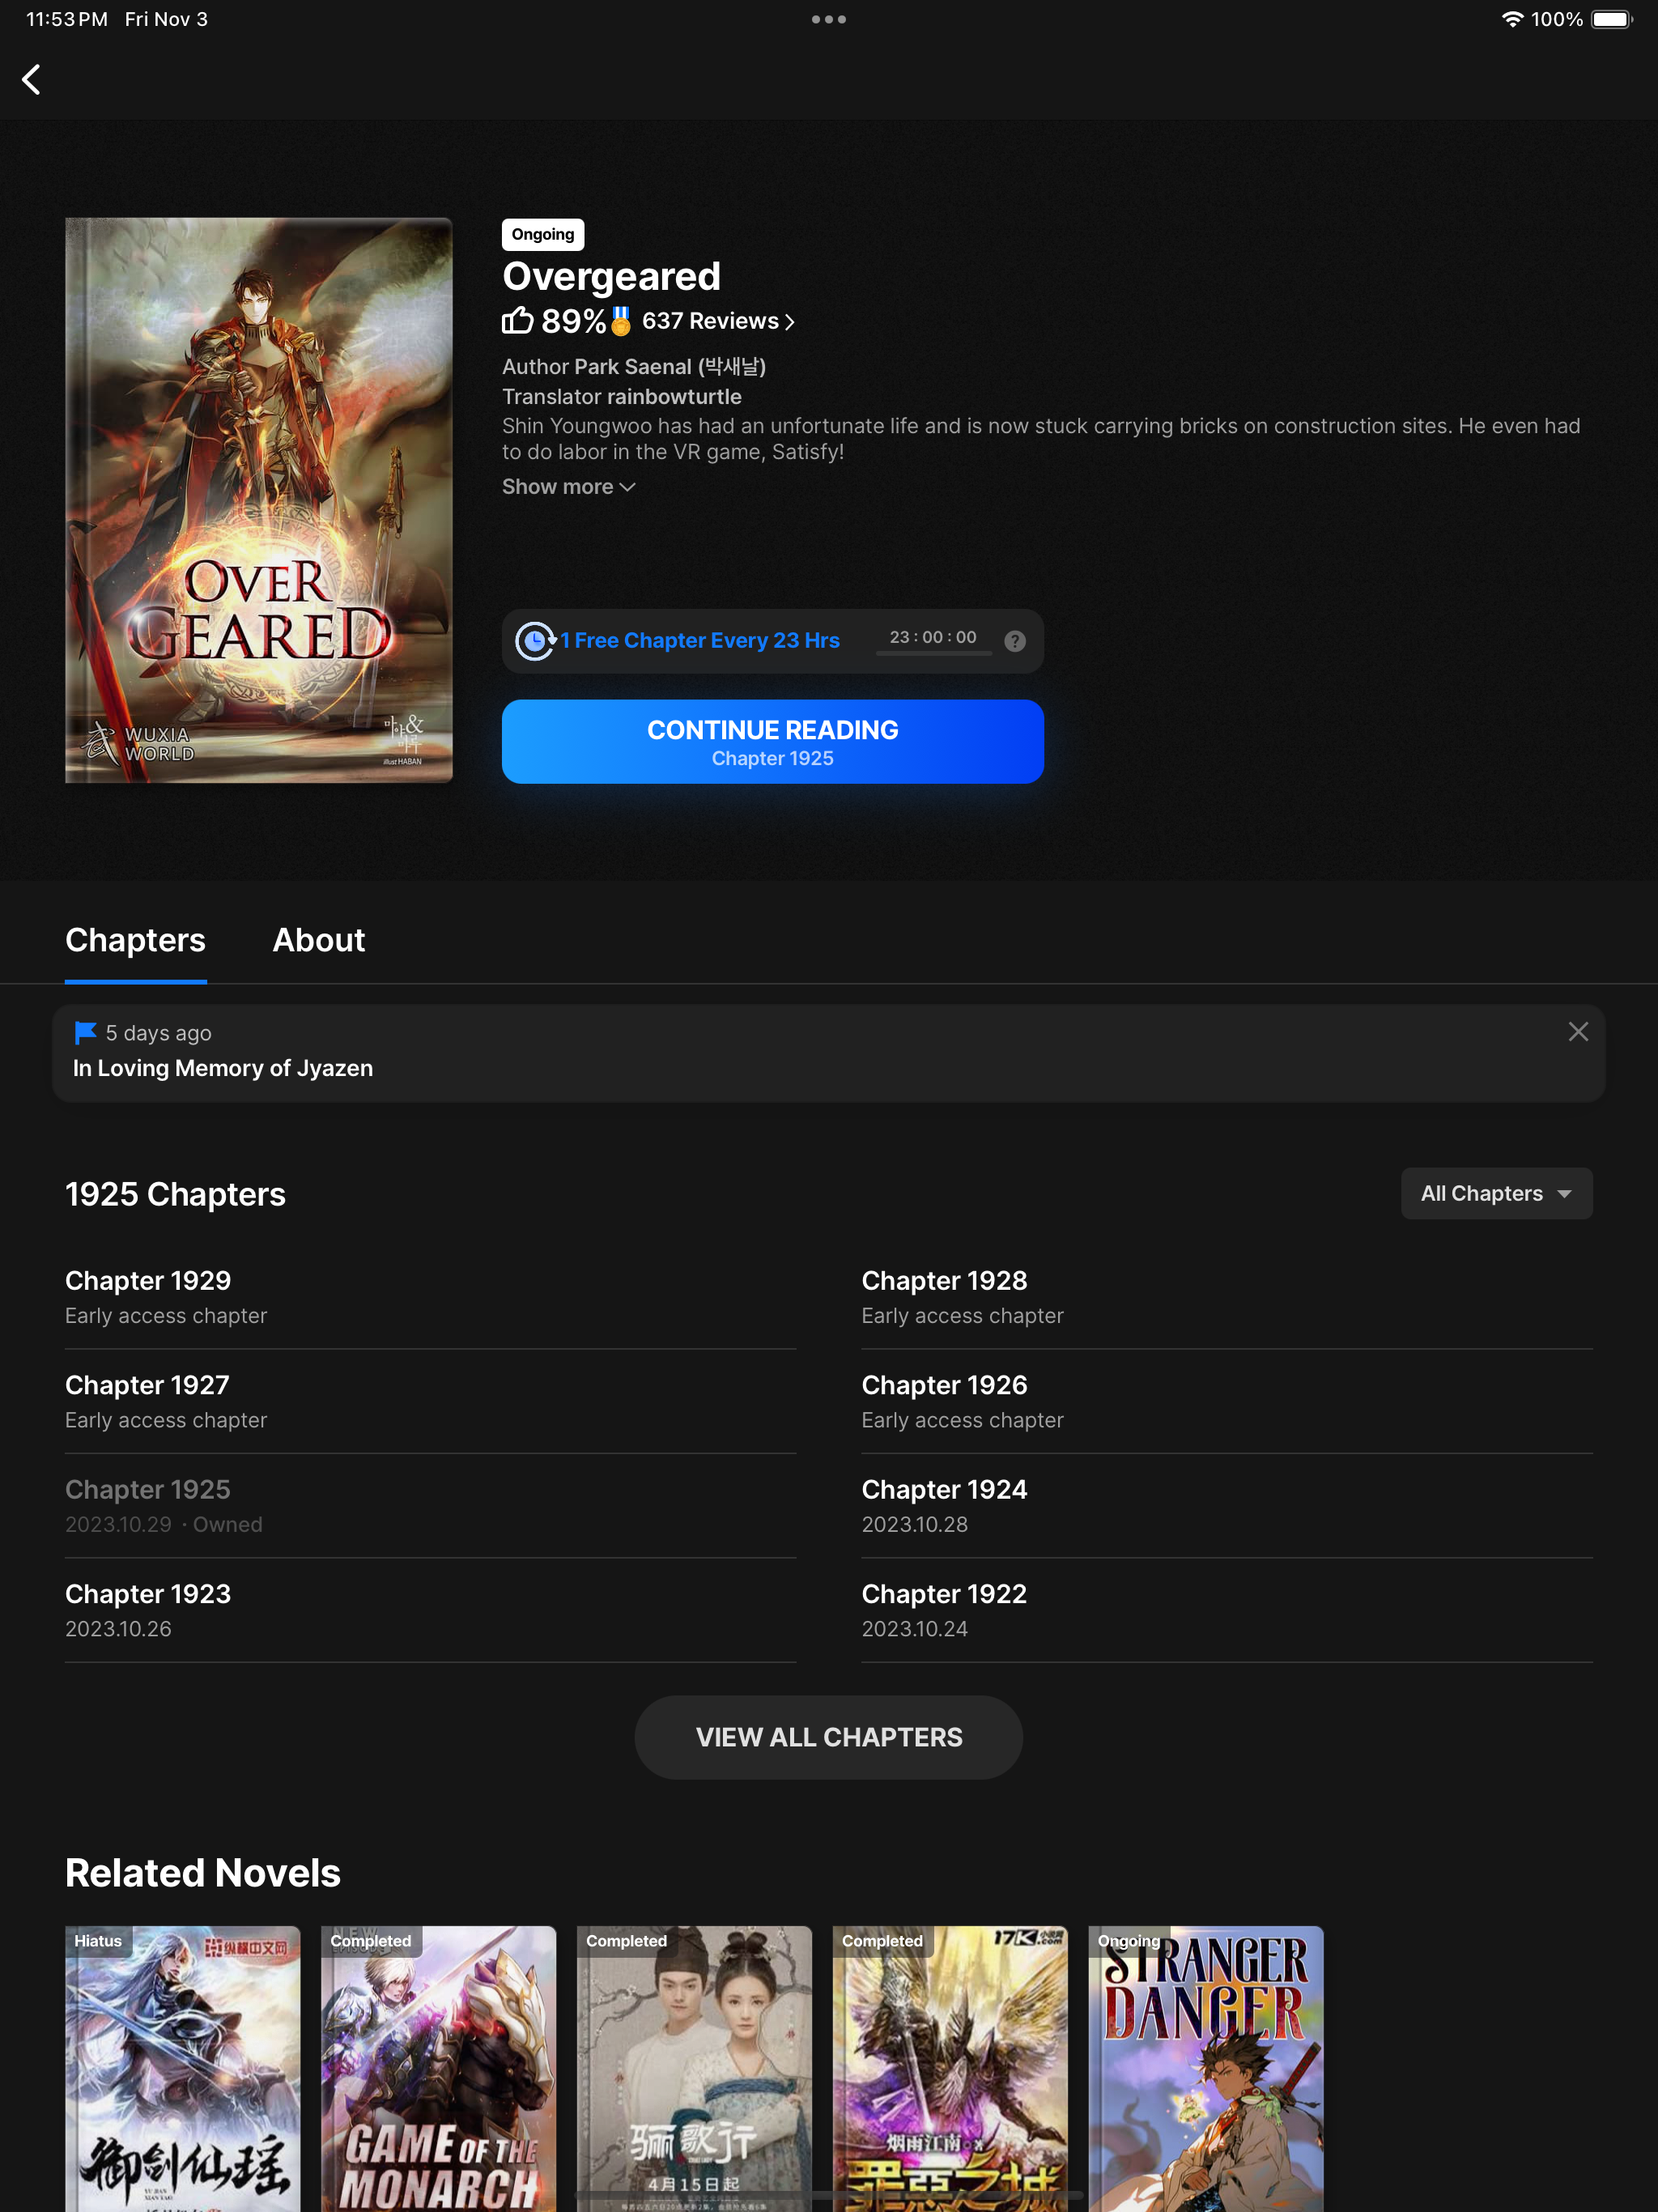Viewport: 1658px width, 2212px height.
Task: Open Chapter 1928 early access
Action: tap(1227, 1297)
